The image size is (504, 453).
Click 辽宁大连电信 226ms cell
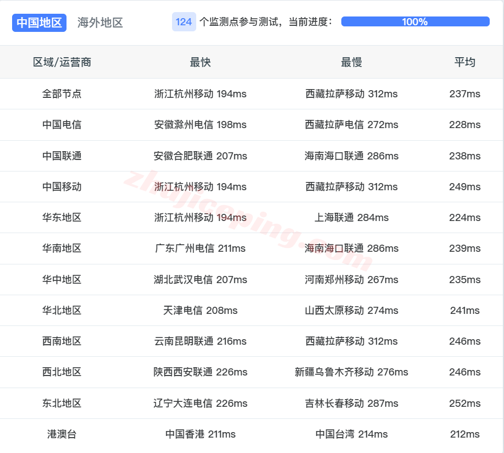(200, 404)
